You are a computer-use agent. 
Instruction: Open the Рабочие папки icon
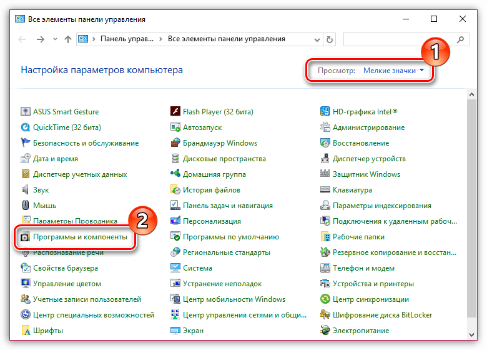pyautogui.click(x=325, y=236)
